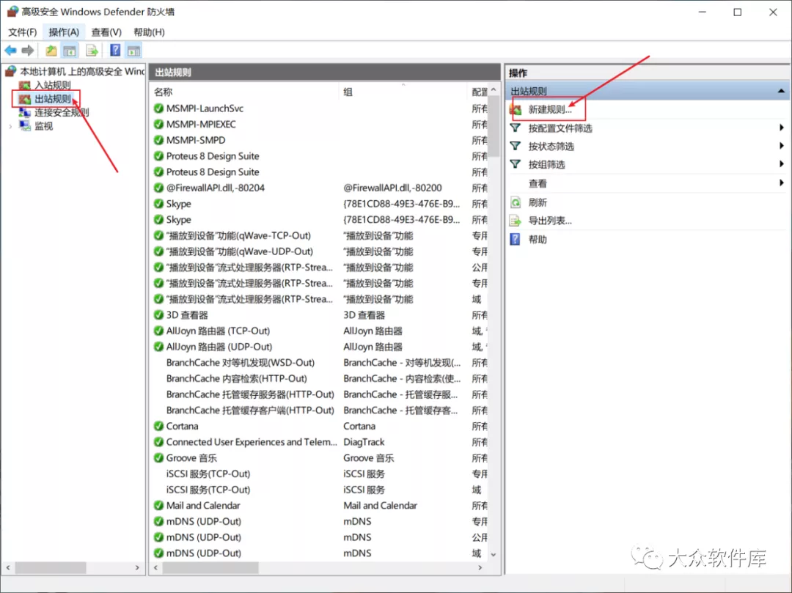Image resolution: width=792 pixels, height=593 pixels.
Task: Click the Show/Hide console tree icon
Action: 70,51
